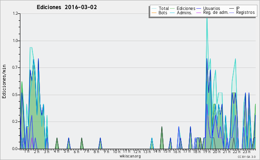Click the orange Bots legend color line
The image size is (260, 160).
[x=154, y=13]
